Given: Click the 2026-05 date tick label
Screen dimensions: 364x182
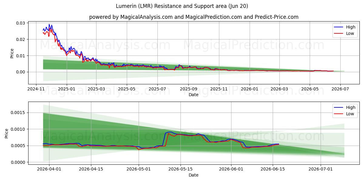Looking at the screenshot, I should (310, 89).
